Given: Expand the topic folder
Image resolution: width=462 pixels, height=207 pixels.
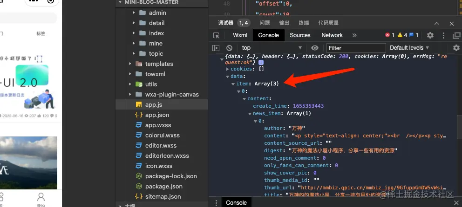Looking at the screenshot, I should click(134, 54).
